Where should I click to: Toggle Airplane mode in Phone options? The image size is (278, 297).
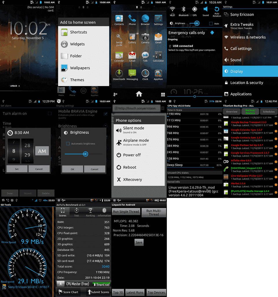click(139, 143)
